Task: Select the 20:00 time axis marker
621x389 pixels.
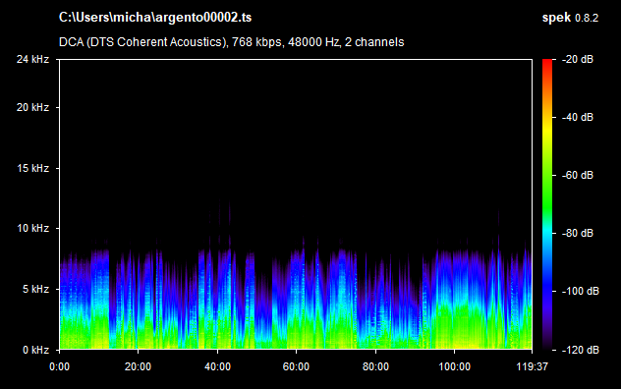Action: tap(138, 366)
